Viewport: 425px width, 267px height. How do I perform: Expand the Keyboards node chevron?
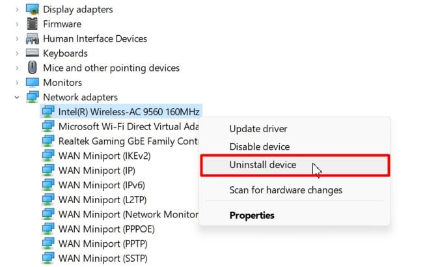17,53
